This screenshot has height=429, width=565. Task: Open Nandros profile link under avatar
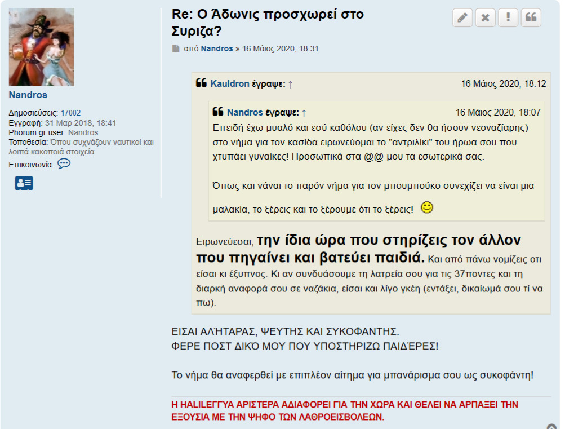click(28, 95)
